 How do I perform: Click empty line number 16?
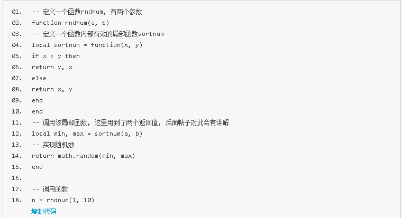click(17, 178)
